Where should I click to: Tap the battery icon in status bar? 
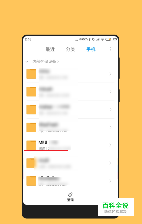108,39
